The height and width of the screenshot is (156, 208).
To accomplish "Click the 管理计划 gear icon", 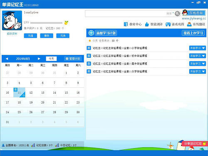I will (x=67, y=59).
